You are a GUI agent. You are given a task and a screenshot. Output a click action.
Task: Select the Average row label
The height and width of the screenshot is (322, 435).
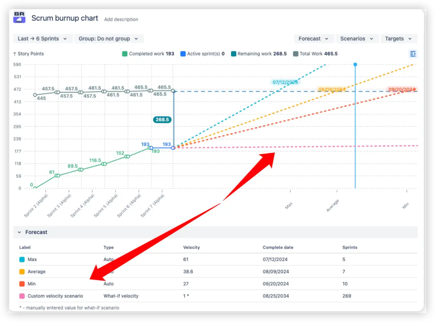(37, 272)
